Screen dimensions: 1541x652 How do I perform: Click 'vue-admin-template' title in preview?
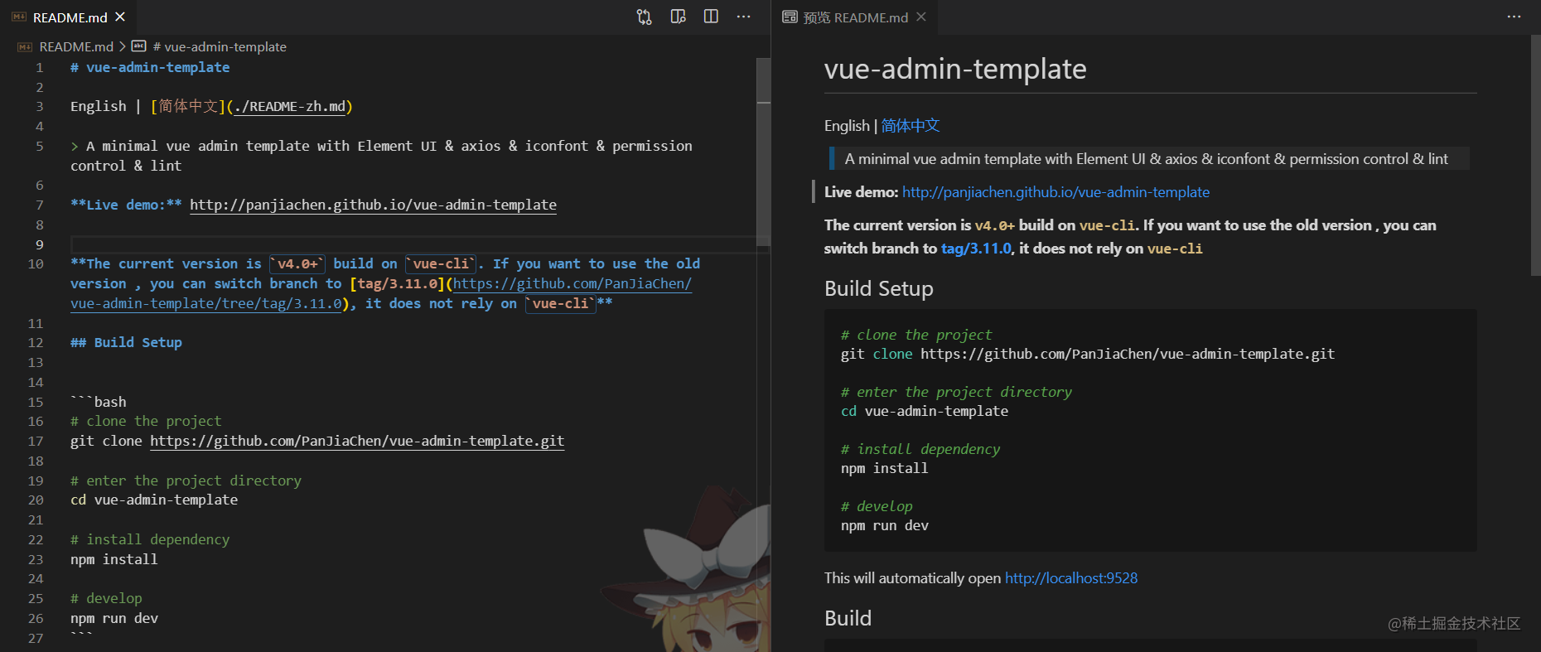point(955,69)
